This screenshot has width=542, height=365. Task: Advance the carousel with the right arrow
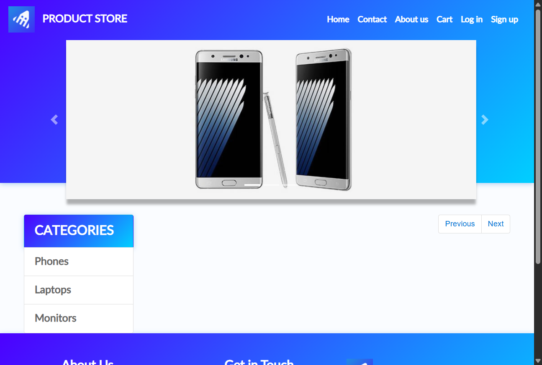(485, 120)
